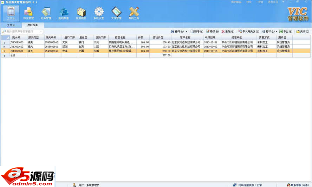Click declaration number 2545882841
The width and height of the screenshot is (312, 187).
53,47
